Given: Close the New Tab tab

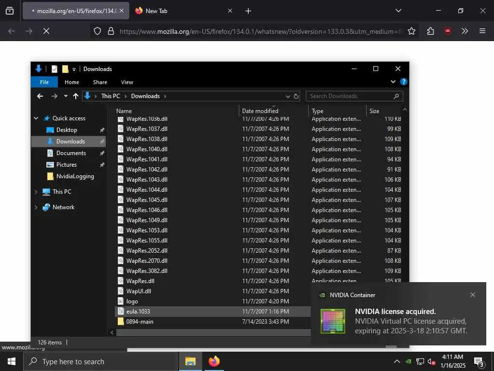Looking at the screenshot, I should point(230,11).
